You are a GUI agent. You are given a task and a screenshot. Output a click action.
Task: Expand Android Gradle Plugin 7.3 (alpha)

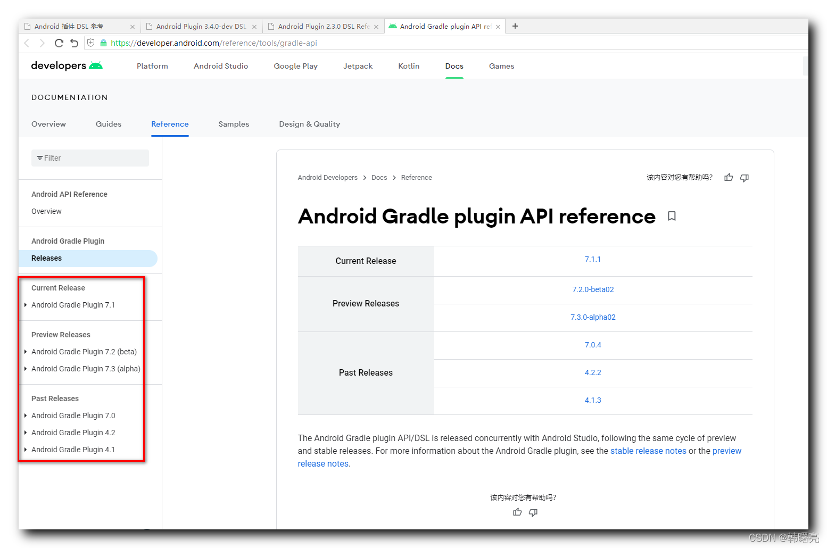pyautogui.click(x=26, y=369)
